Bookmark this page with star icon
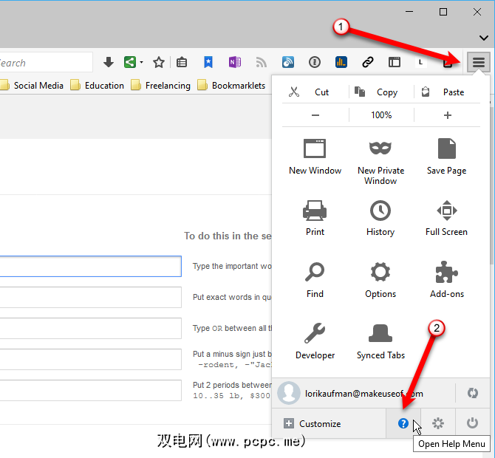 click(x=158, y=63)
